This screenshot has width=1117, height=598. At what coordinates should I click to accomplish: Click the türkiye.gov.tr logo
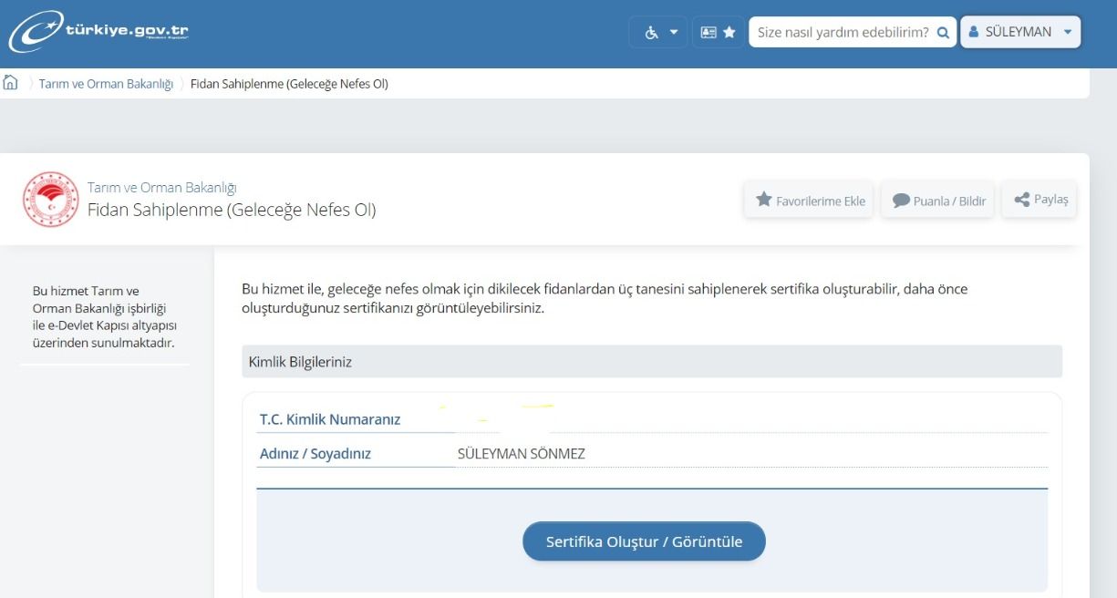(99, 32)
